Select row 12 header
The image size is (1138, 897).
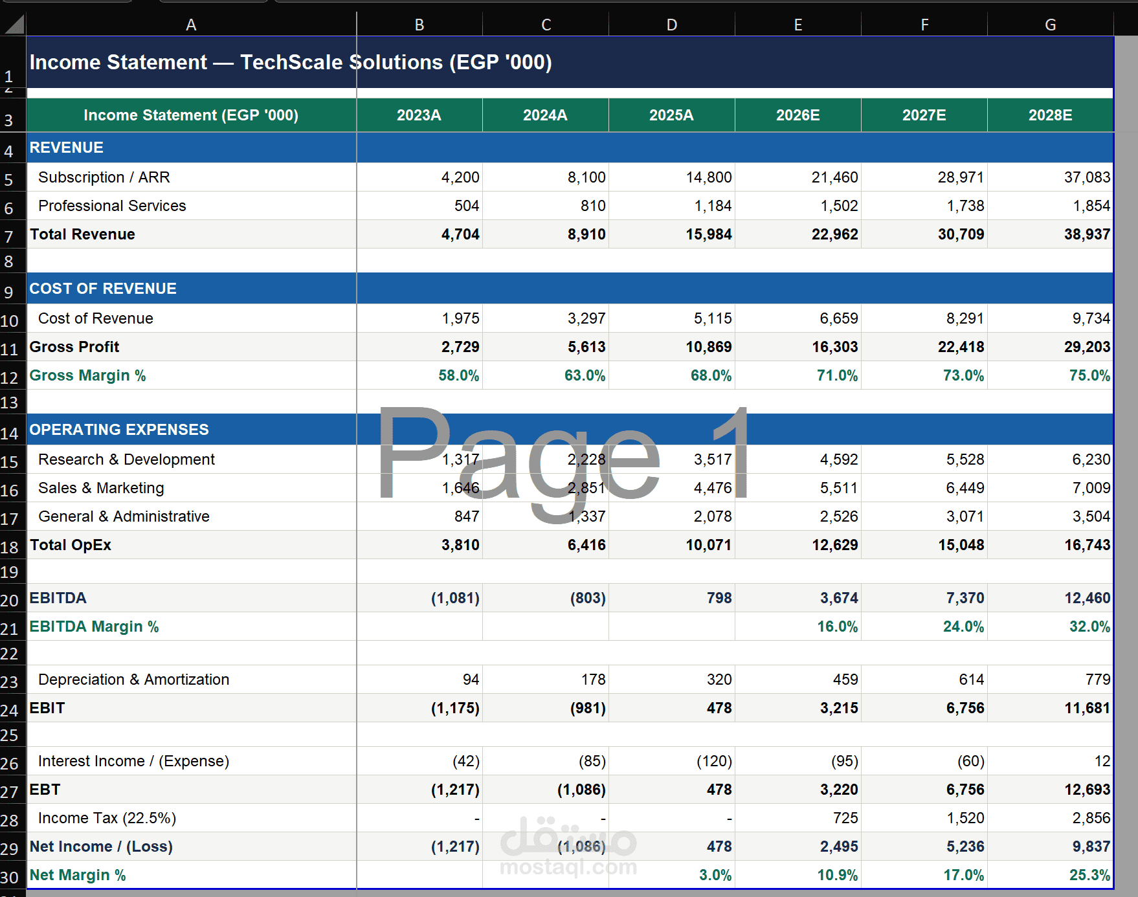click(13, 375)
